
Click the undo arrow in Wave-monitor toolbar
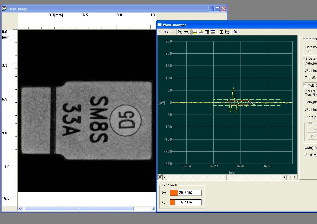(166, 32)
